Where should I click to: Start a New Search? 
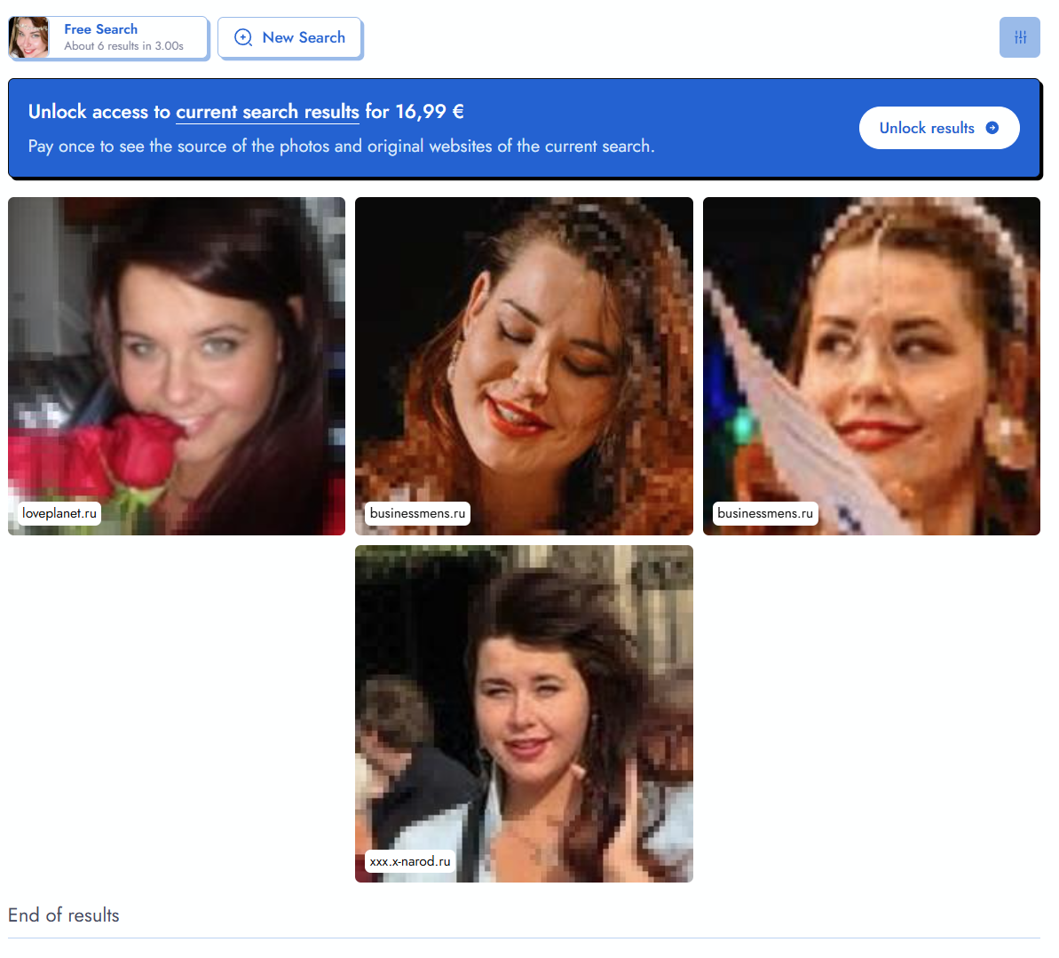(289, 38)
